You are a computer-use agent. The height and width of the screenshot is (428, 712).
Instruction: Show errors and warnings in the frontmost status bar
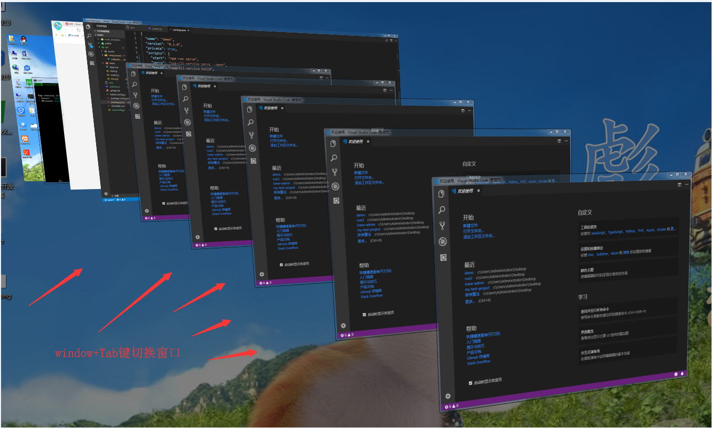click(452, 406)
